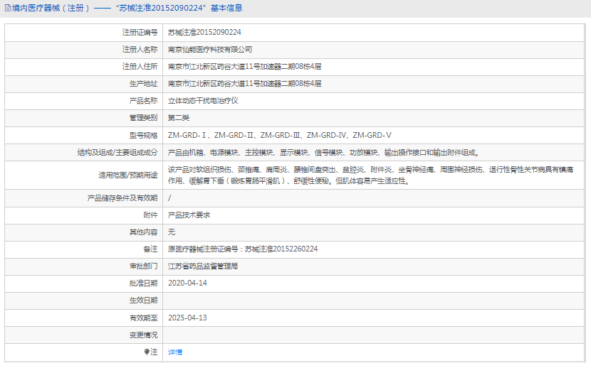Select the 第二类 management class value
591x368 pixels.
pyautogui.click(x=178, y=118)
